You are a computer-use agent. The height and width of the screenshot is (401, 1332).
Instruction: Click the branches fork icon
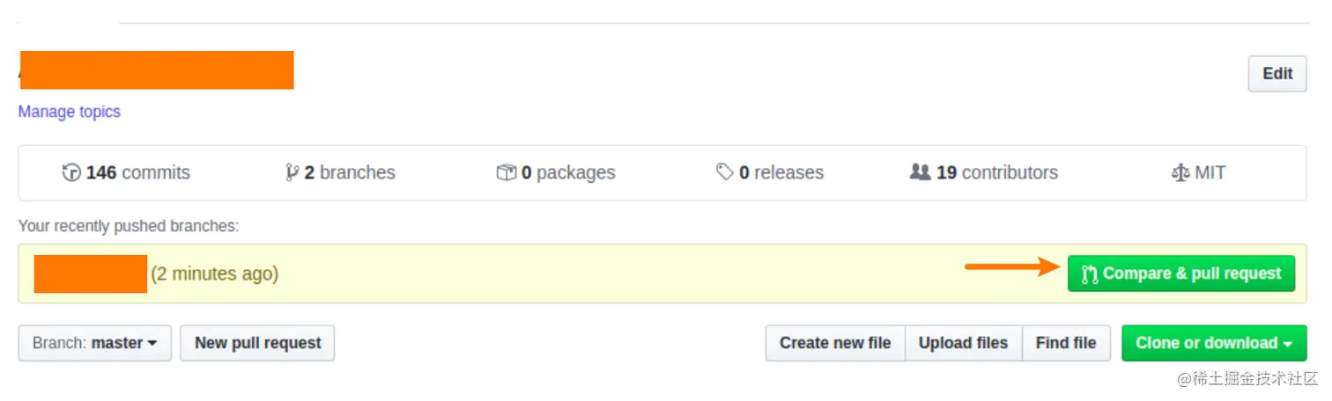(x=292, y=172)
